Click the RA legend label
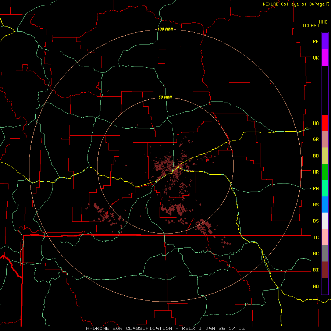The height and width of the screenshot is (331, 331). (x=316, y=189)
